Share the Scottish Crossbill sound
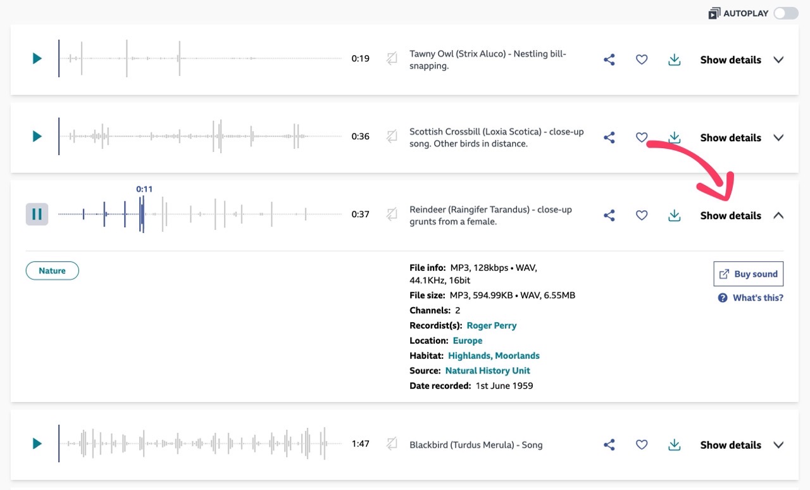 click(608, 137)
